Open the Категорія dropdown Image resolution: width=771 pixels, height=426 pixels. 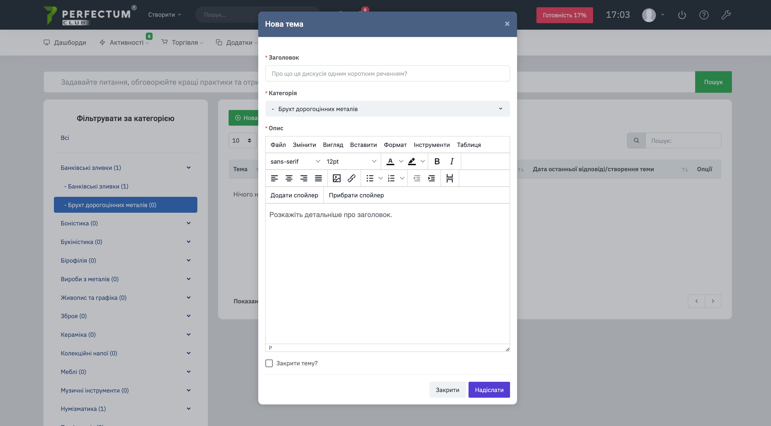(x=387, y=109)
